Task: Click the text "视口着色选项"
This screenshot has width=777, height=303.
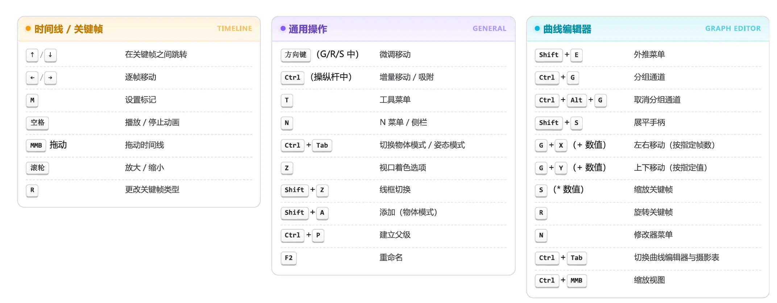Action: (x=403, y=168)
